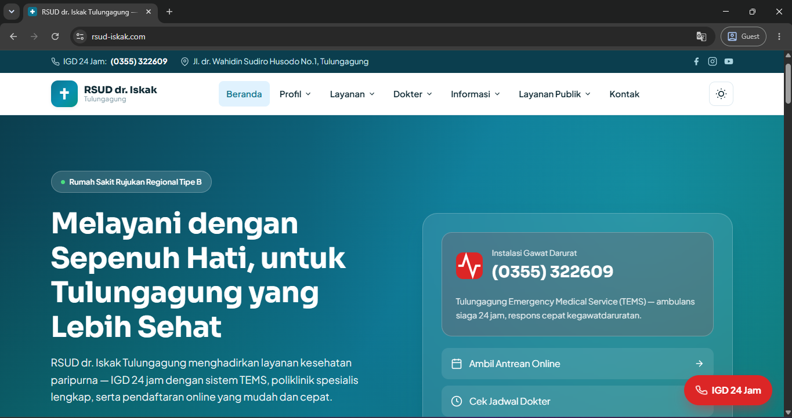
Task: Click the large (0355) 322609 emergency number
Action: (552, 272)
